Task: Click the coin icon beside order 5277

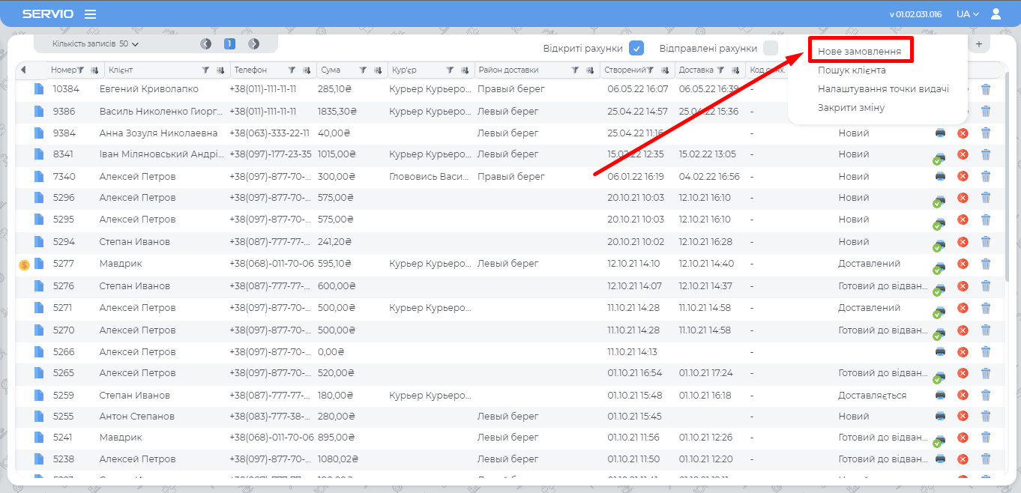Action: click(24, 264)
